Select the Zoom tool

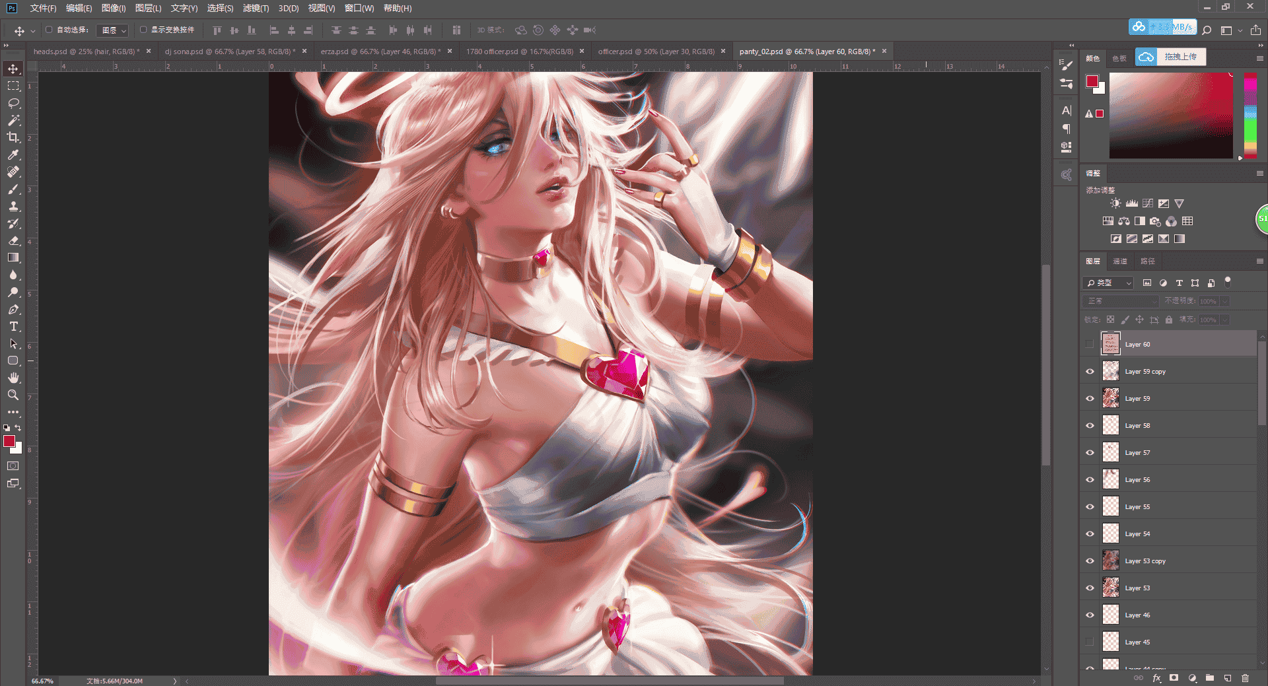pyautogui.click(x=13, y=395)
